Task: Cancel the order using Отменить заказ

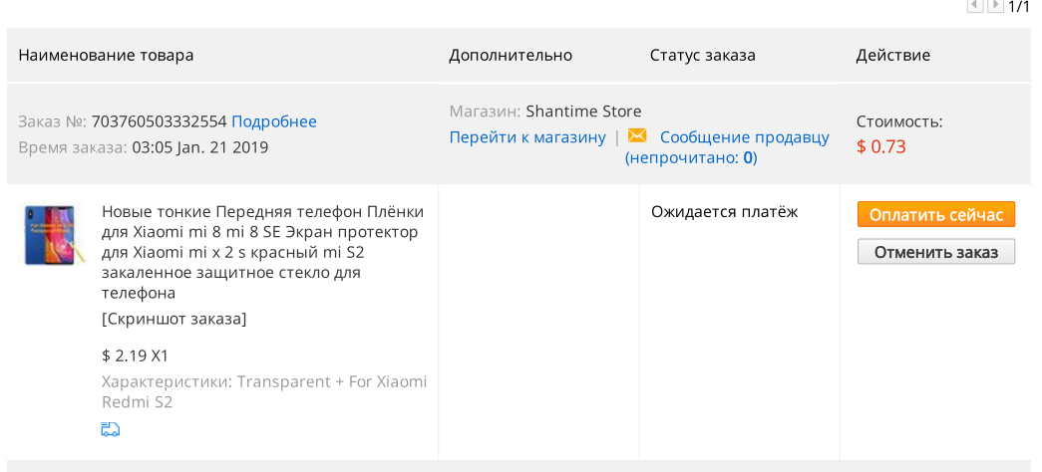Action: (x=935, y=252)
